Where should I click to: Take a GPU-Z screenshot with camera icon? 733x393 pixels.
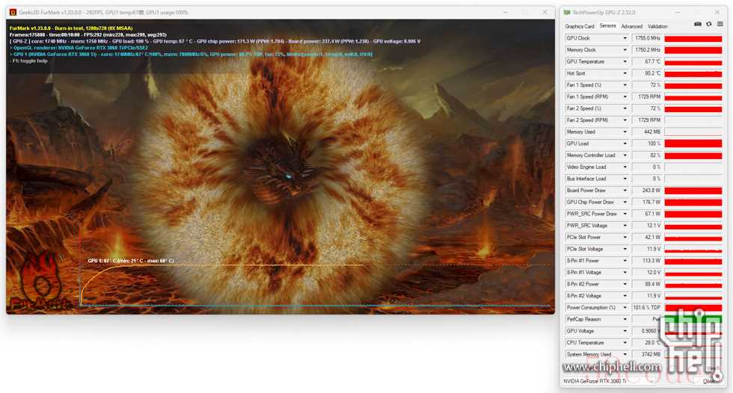pos(697,24)
